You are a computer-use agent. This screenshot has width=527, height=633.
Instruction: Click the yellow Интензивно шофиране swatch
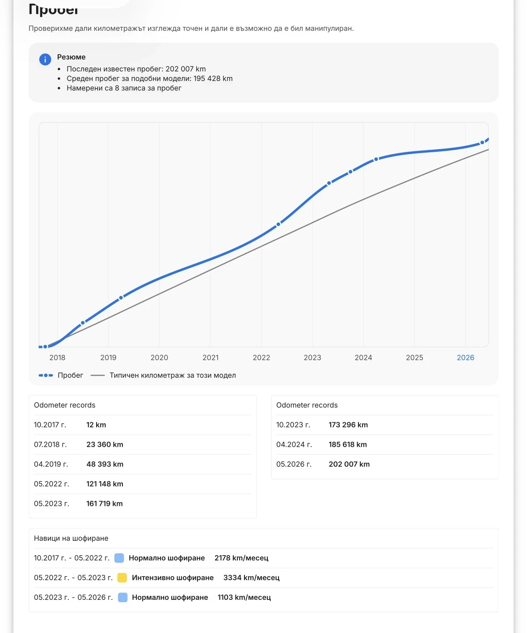(x=122, y=577)
